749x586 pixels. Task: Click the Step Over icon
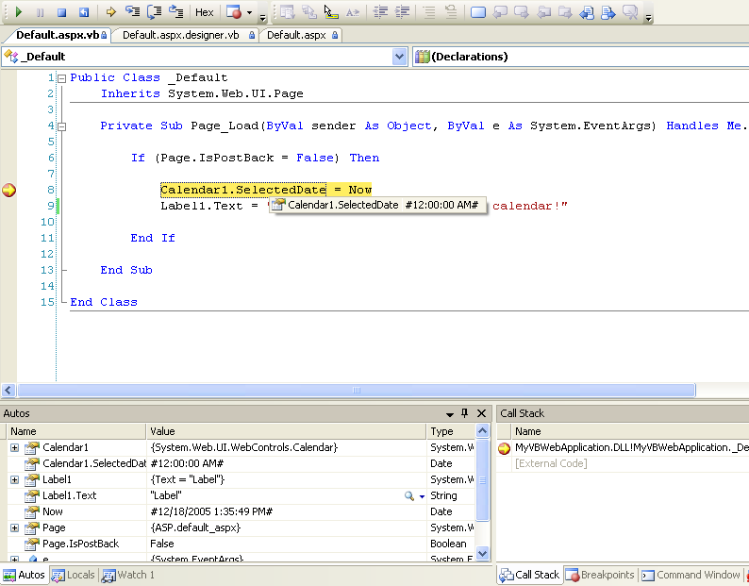click(x=155, y=12)
